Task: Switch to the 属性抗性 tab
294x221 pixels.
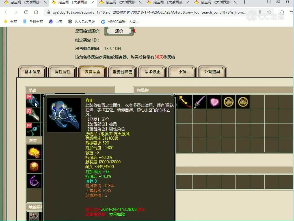Action: pyautogui.click(x=62, y=71)
